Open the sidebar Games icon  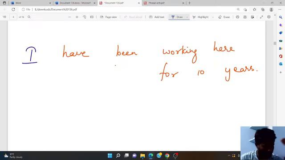coord(281,48)
